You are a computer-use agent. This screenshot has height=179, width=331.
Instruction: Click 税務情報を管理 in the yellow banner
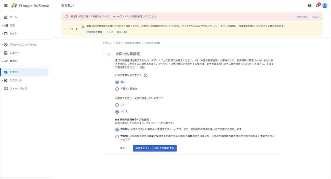[94, 32]
